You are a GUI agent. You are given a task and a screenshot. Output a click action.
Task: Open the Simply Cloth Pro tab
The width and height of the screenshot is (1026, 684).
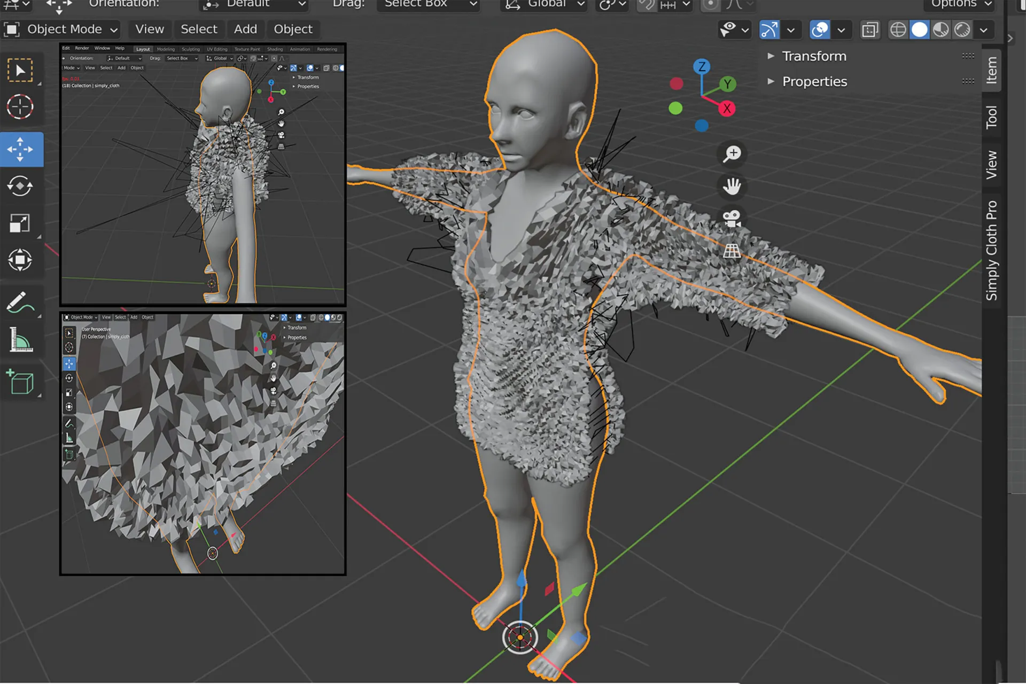(991, 250)
